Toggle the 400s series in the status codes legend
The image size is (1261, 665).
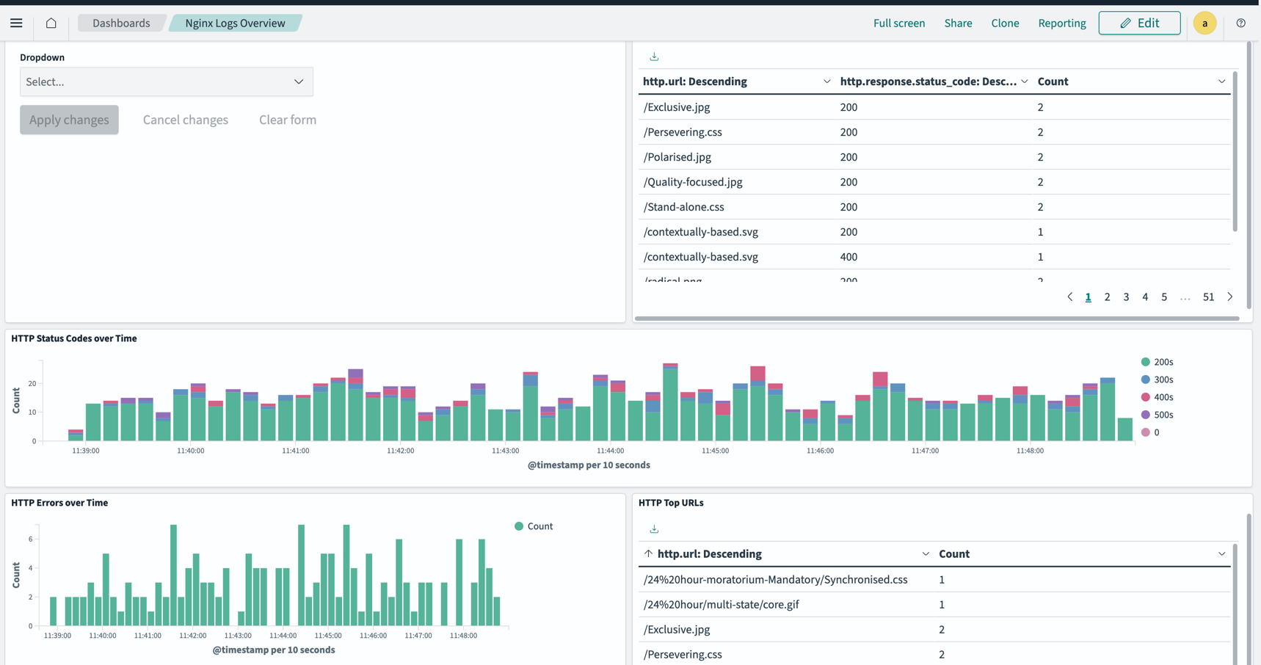(x=1162, y=396)
